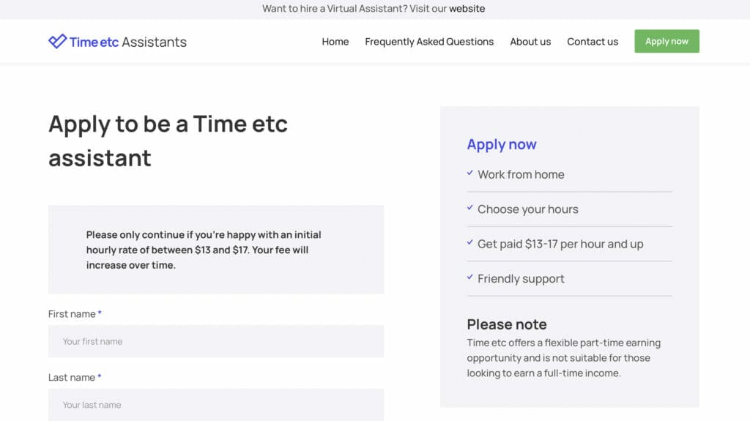The width and height of the screenshot is (750, 421).
Task: Click the checkmark icon beside Choose your hours
Action: (469, 208)
